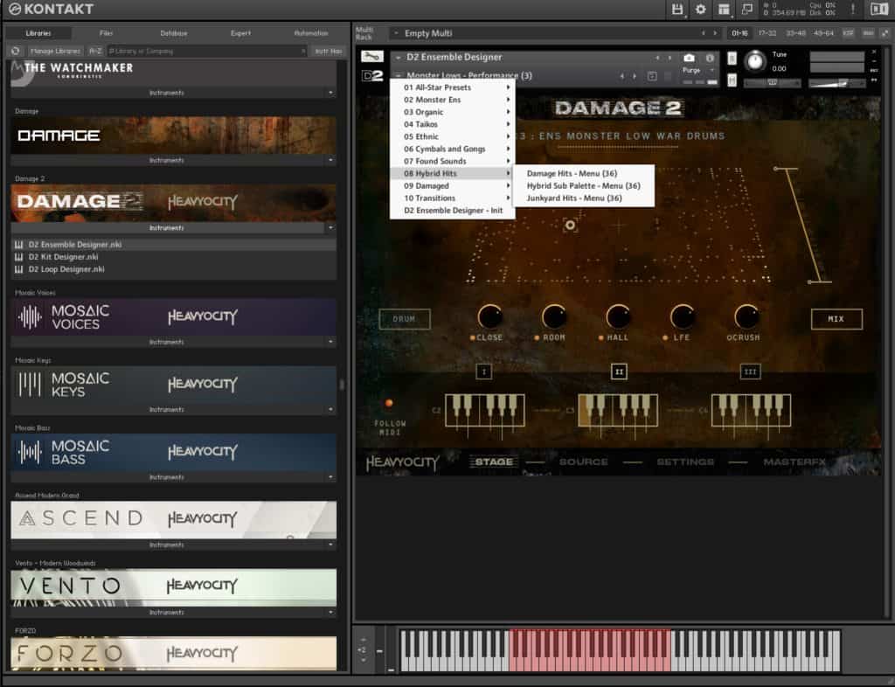Adjust the OCRUSH knob
895x687 pixels.
tap(746, 316)
